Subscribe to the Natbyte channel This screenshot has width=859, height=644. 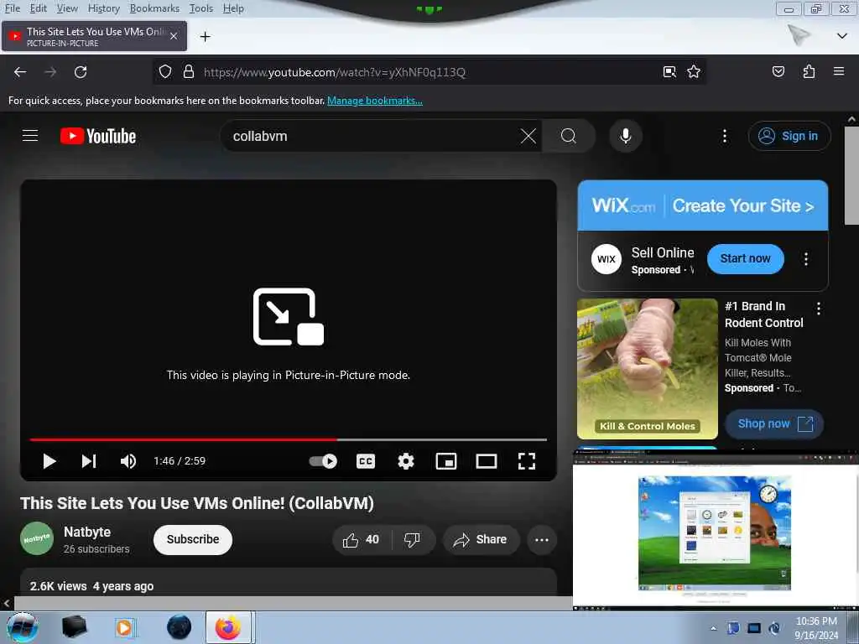(193, 539)
